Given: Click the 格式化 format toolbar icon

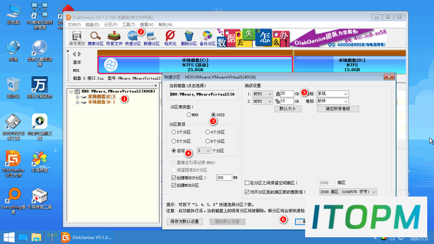Looking at the screenshot, I should 170,38.
